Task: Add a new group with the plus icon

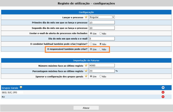Action: coord(163,87)
